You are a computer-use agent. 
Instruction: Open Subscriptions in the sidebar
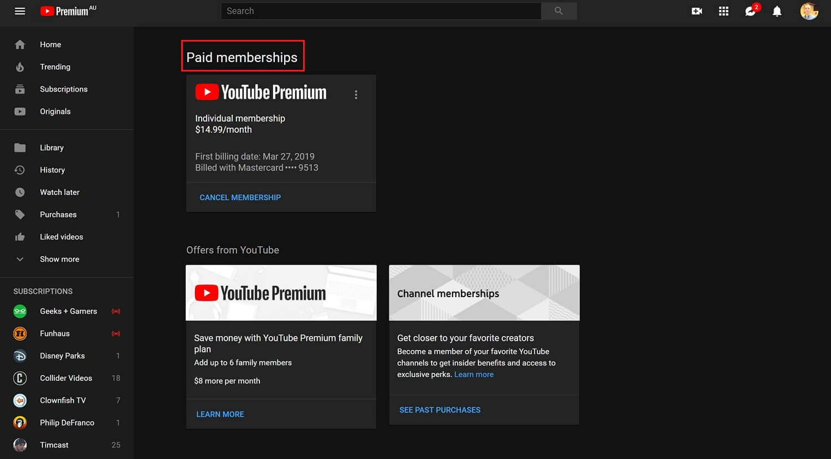(64, 89)
